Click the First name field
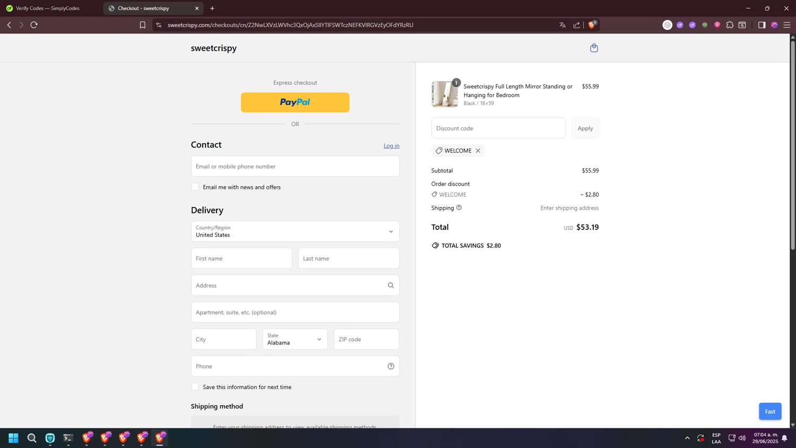 (241, 259)
